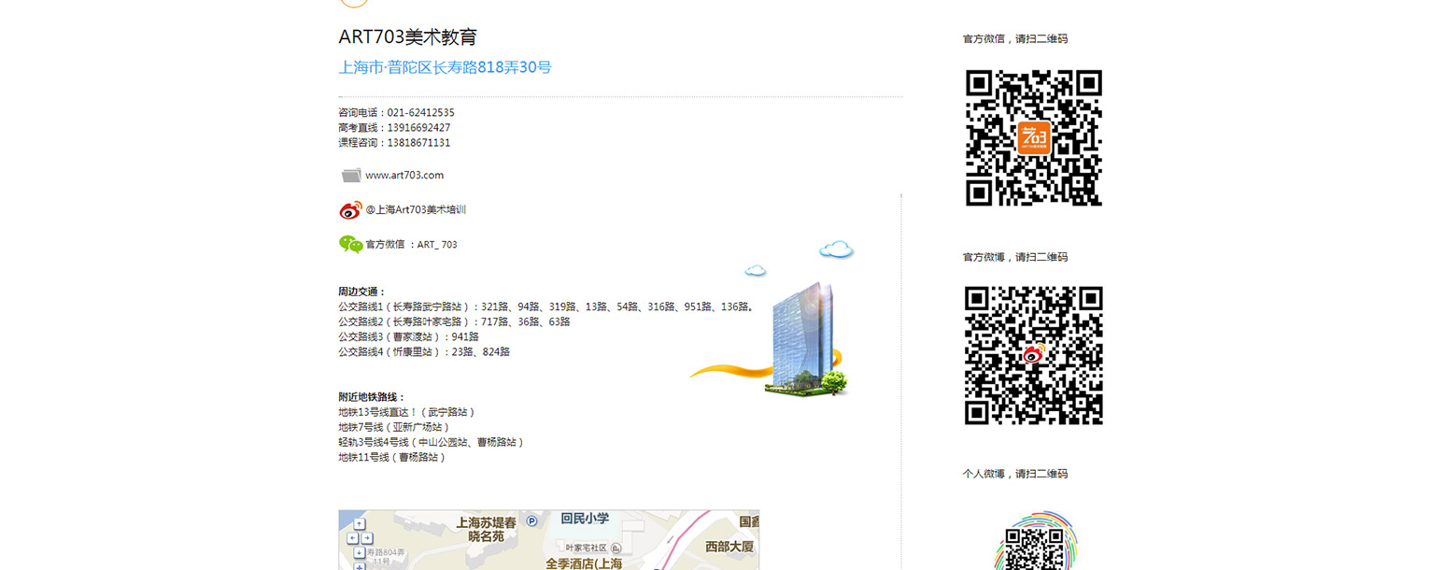1444x570 pixels.
Task: Click the 公交路线4 忻康里站 line
Action: [424, 352]
